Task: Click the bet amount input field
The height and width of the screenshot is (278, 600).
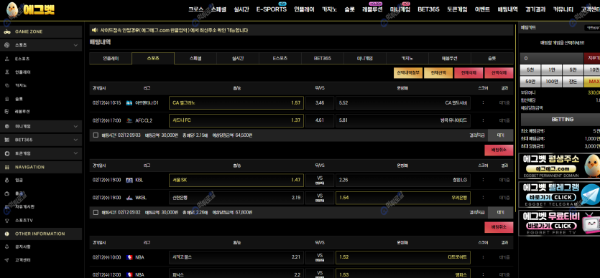Action: (x=551, y=58)
